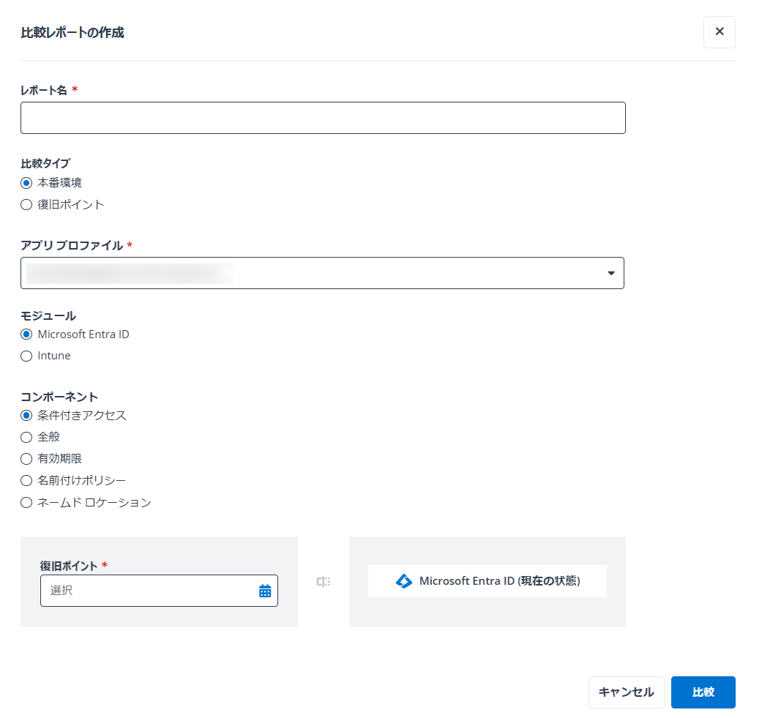The image size is (762, 718).
Task: Select ネームド ロケーション component
Action: coord(26,502)
